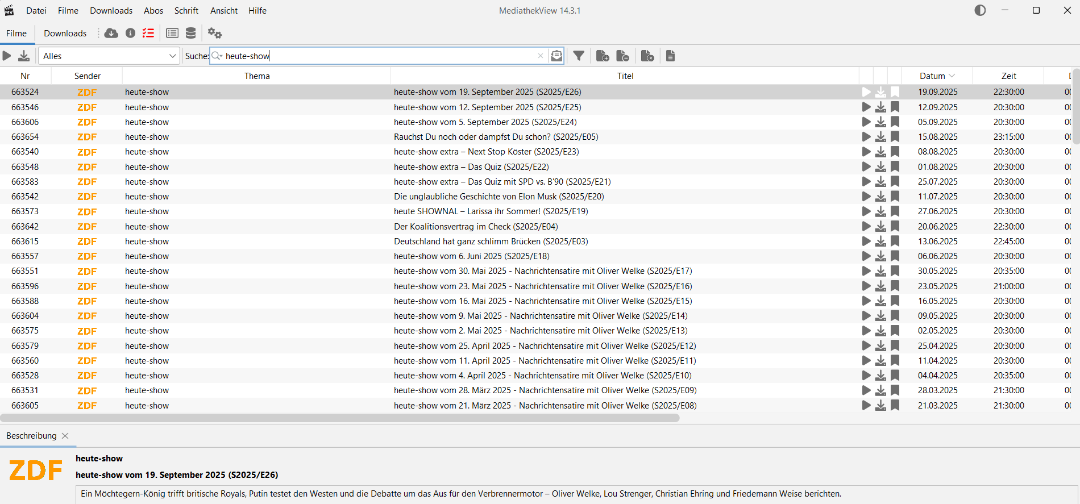Image resolution: width=1080 pixels, height=504 pixels.
Task: Play the episode dated 01.08.2025
Action: 866,166
